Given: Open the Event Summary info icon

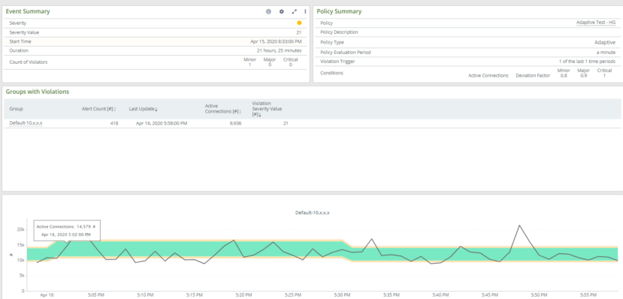Looking at the screenshot, I should tap(268, 11).
